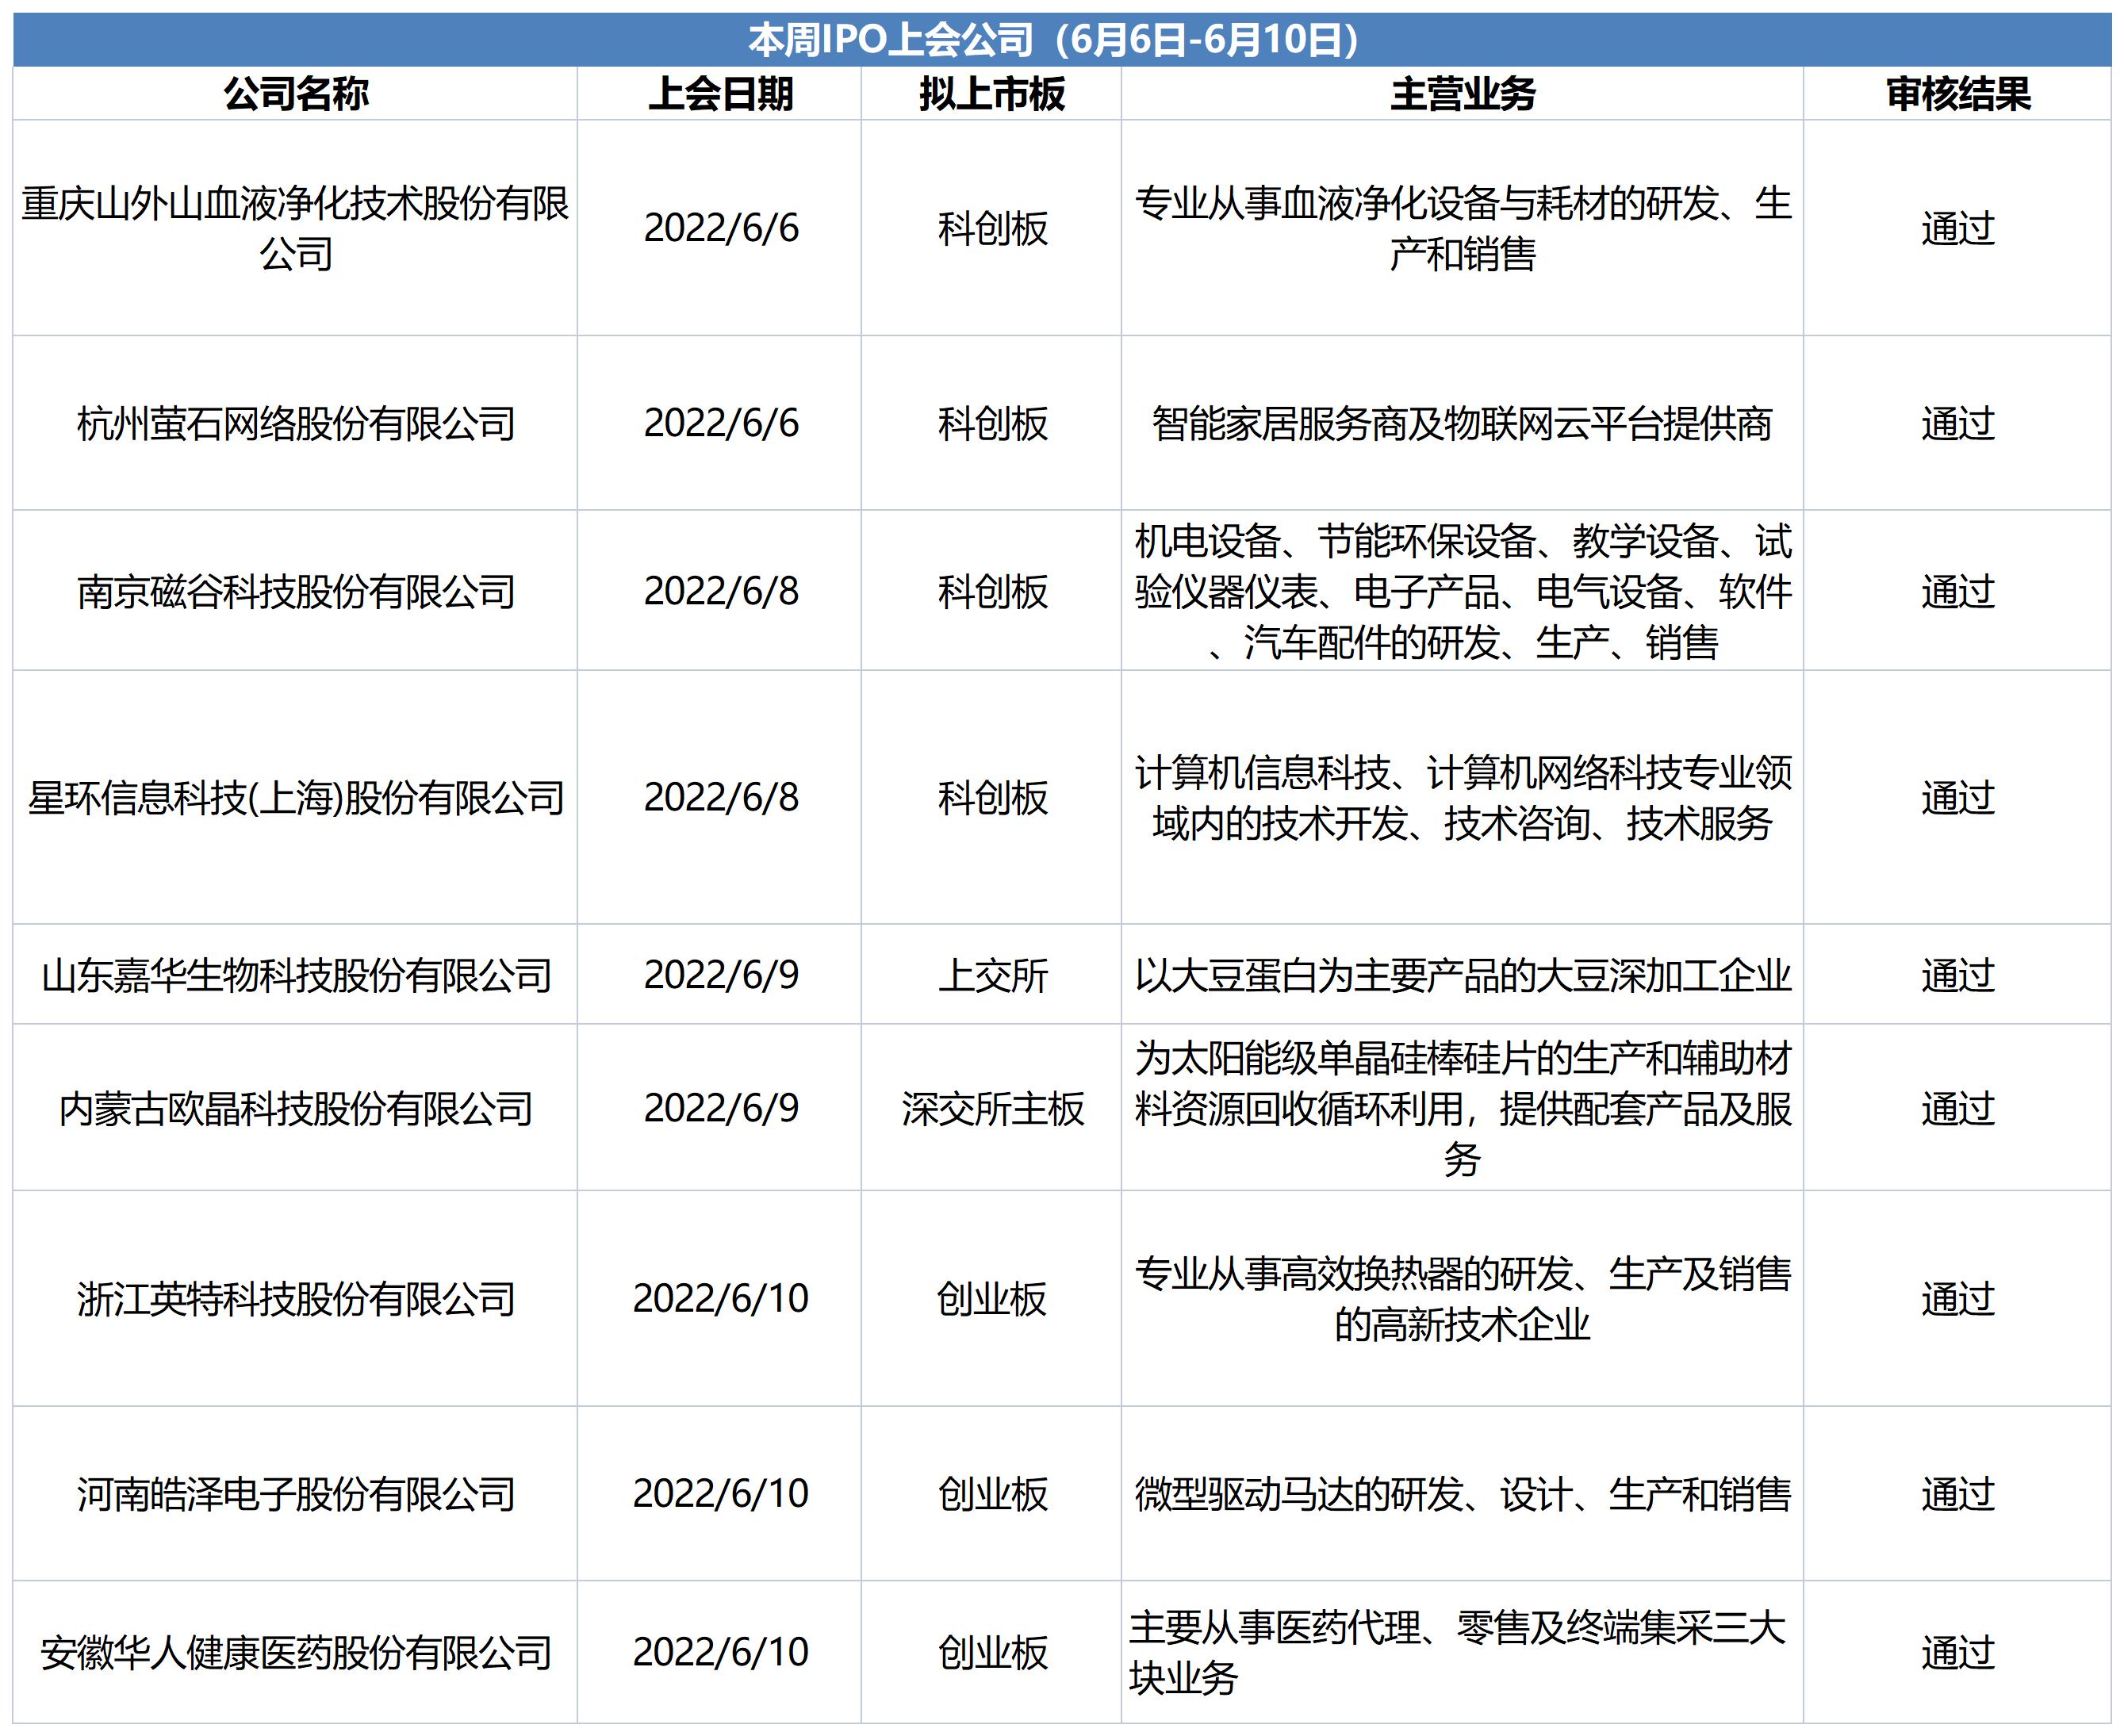Click business text starting 计算机信息科技

point(1463,798)
